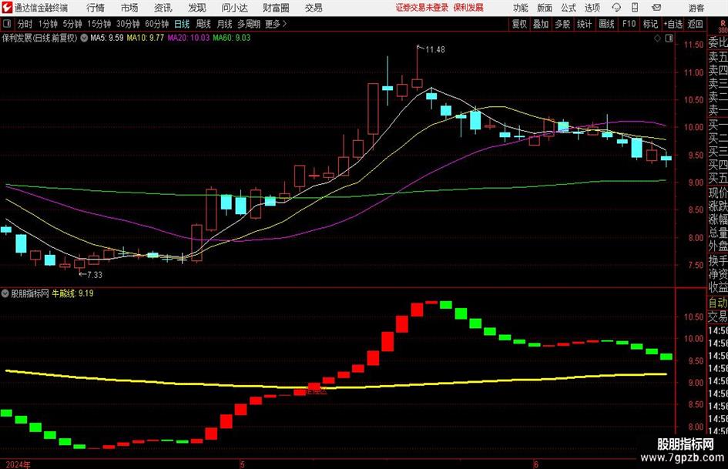Screen dimensions: 728x469
Task: Switch to 分时 chart tab
Action: pyautogui.click(x=25, y=24)
